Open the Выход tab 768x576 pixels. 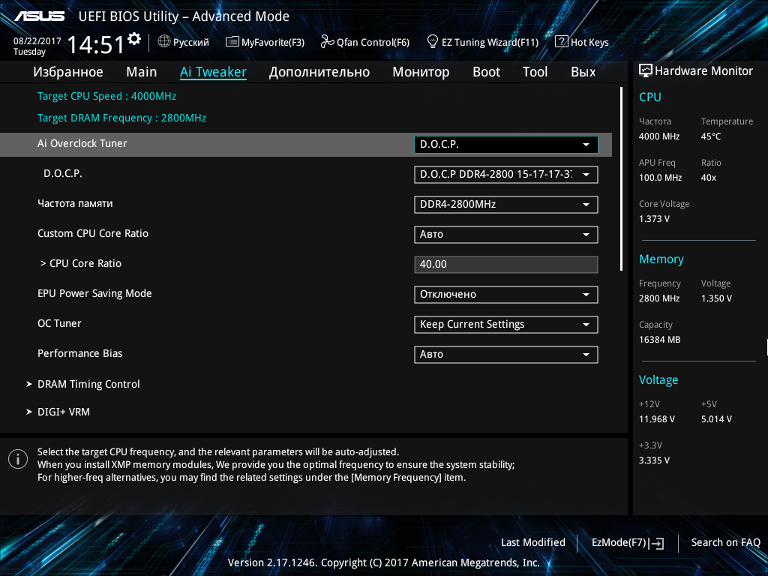click(583, 72)
